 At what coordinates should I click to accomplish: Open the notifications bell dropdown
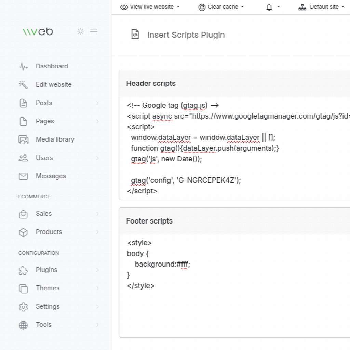273,7
